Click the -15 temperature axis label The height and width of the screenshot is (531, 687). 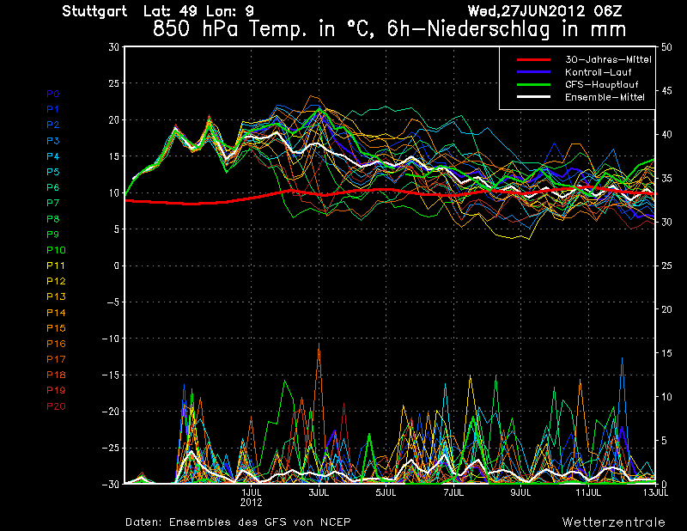[x=111, y=375]
